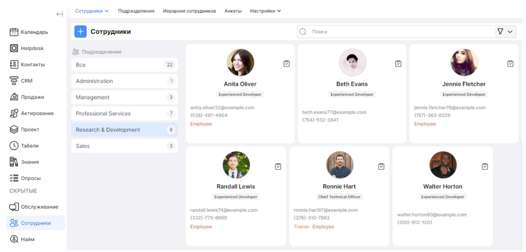Image resolution: width=526 pixels, height=252 pixels.
Task: Open the Helpdesk lifebuoy icon
Action: tap(14, 48)
